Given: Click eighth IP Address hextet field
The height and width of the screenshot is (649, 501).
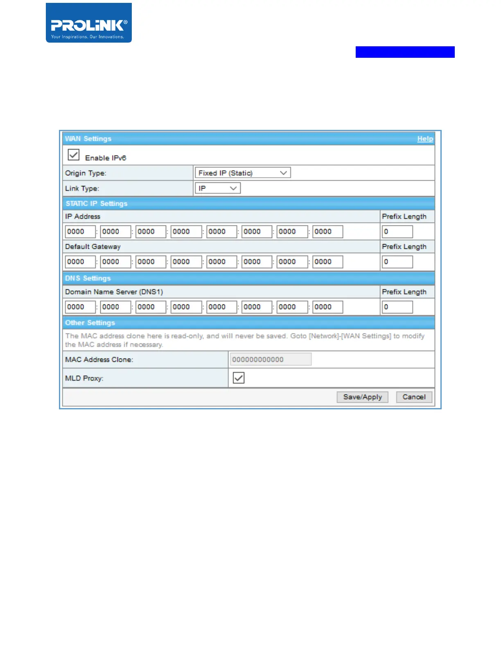Looking at the screenshot, I should coord(328,231).
